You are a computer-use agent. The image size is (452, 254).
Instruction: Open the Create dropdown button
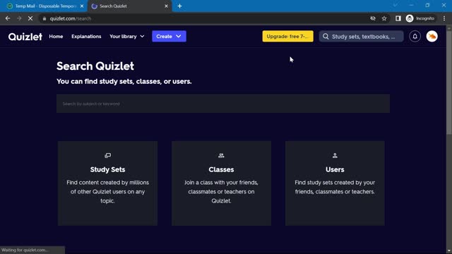point(169,36)
